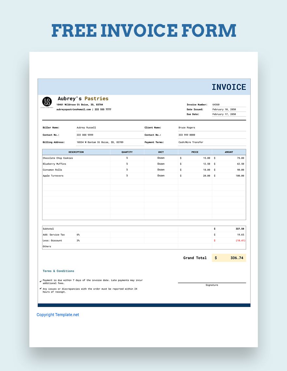
Task: Select the yellow highlighted total cell
Action: point(229,258)
